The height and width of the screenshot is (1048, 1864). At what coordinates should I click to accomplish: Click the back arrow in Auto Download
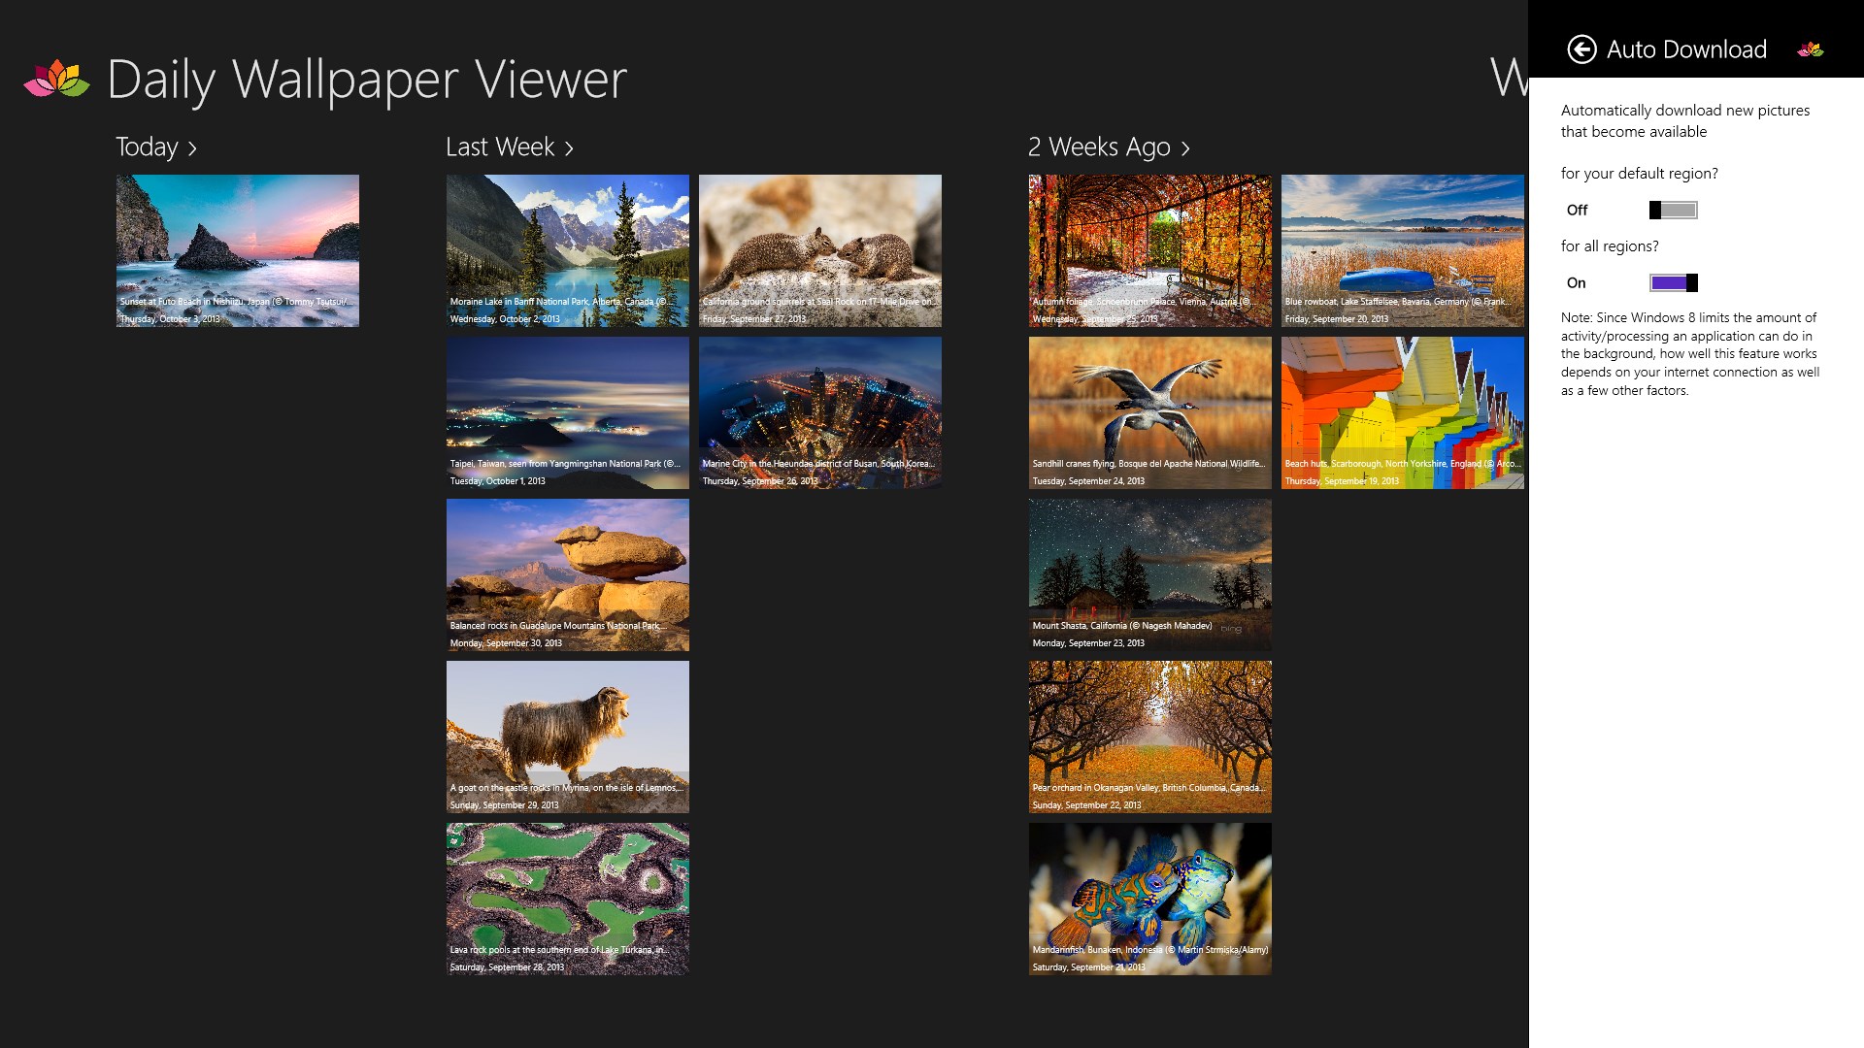[x=1581, y=49]
